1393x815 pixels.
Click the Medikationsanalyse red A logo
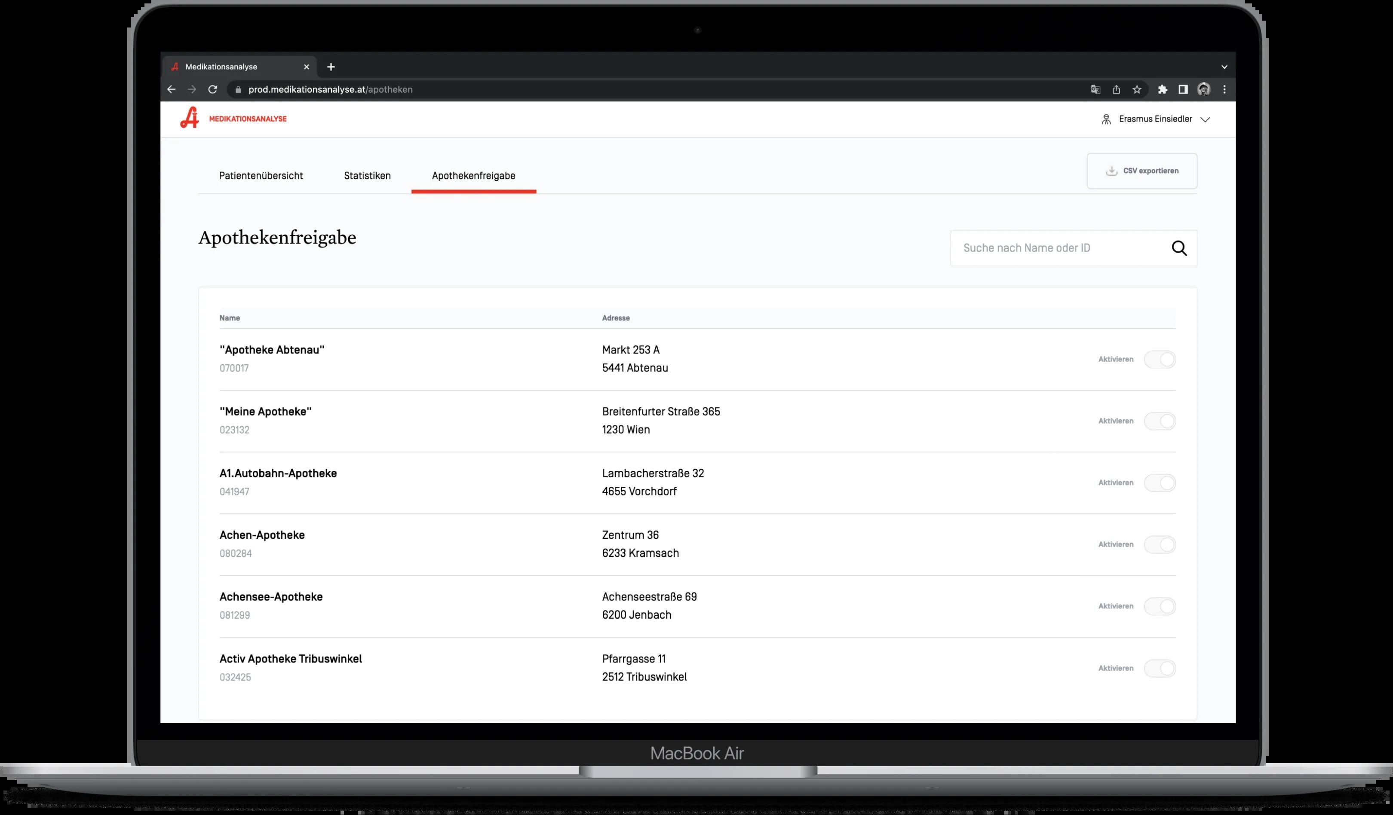point(189,118)
